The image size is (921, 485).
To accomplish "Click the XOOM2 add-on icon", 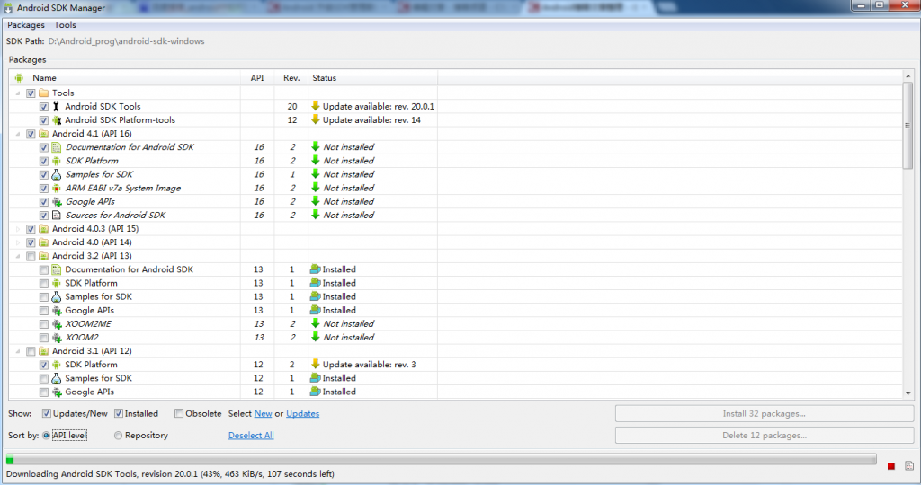I will pyautogui.click(x=57, y=338).
